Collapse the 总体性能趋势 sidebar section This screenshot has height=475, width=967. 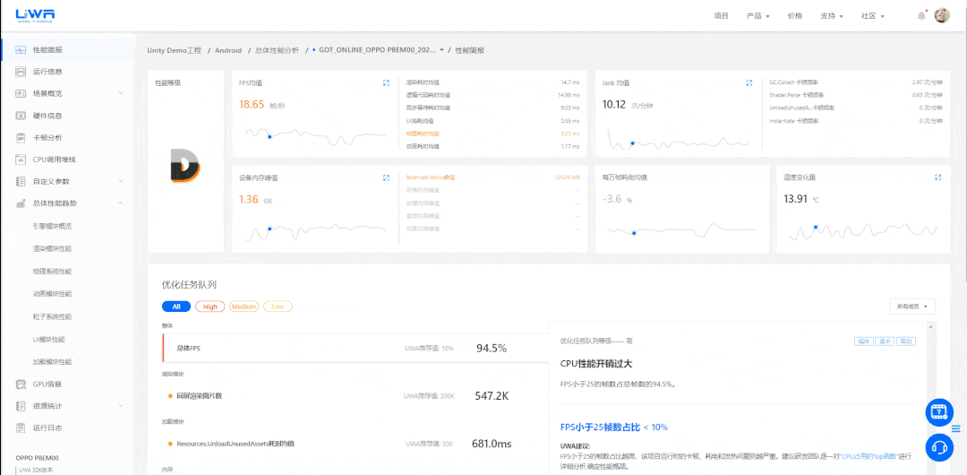click(123, 203)
